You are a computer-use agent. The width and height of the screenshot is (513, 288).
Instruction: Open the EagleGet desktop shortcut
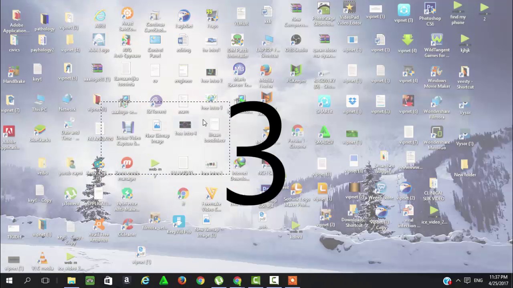tap(184, 19)
